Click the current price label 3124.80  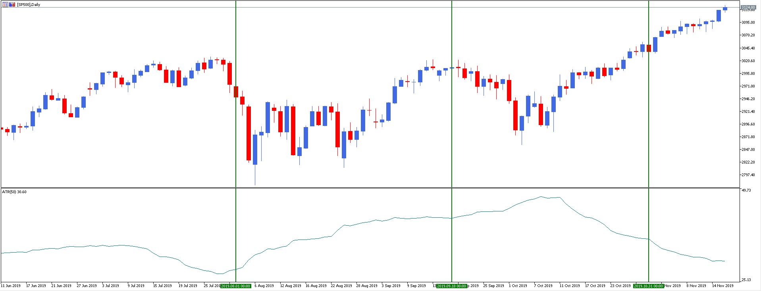click(x=748, y=8)
